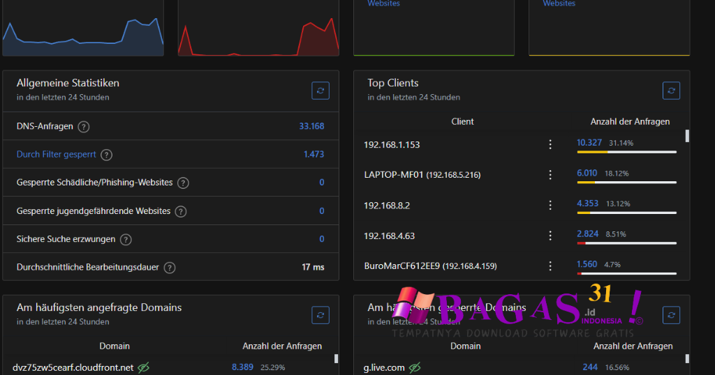Screen dimensions: 715x375
Task: Click the 192.168.4.63 usage progress bar
Action: (626, 243)
